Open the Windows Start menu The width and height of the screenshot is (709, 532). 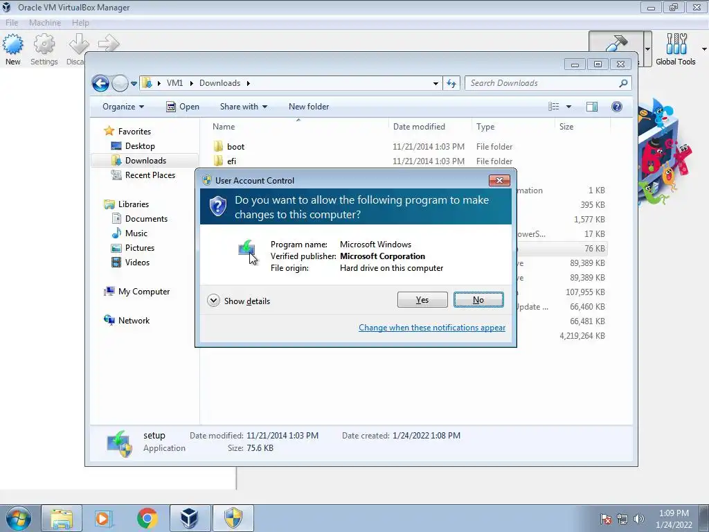point(19,518)
